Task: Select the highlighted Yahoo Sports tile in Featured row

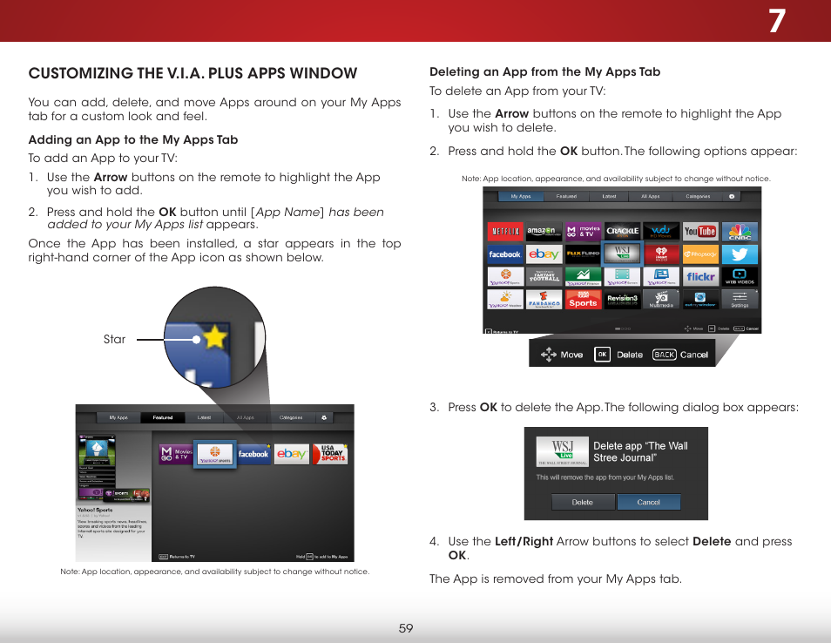Action: pyautogui.click(x=214, y=454)
